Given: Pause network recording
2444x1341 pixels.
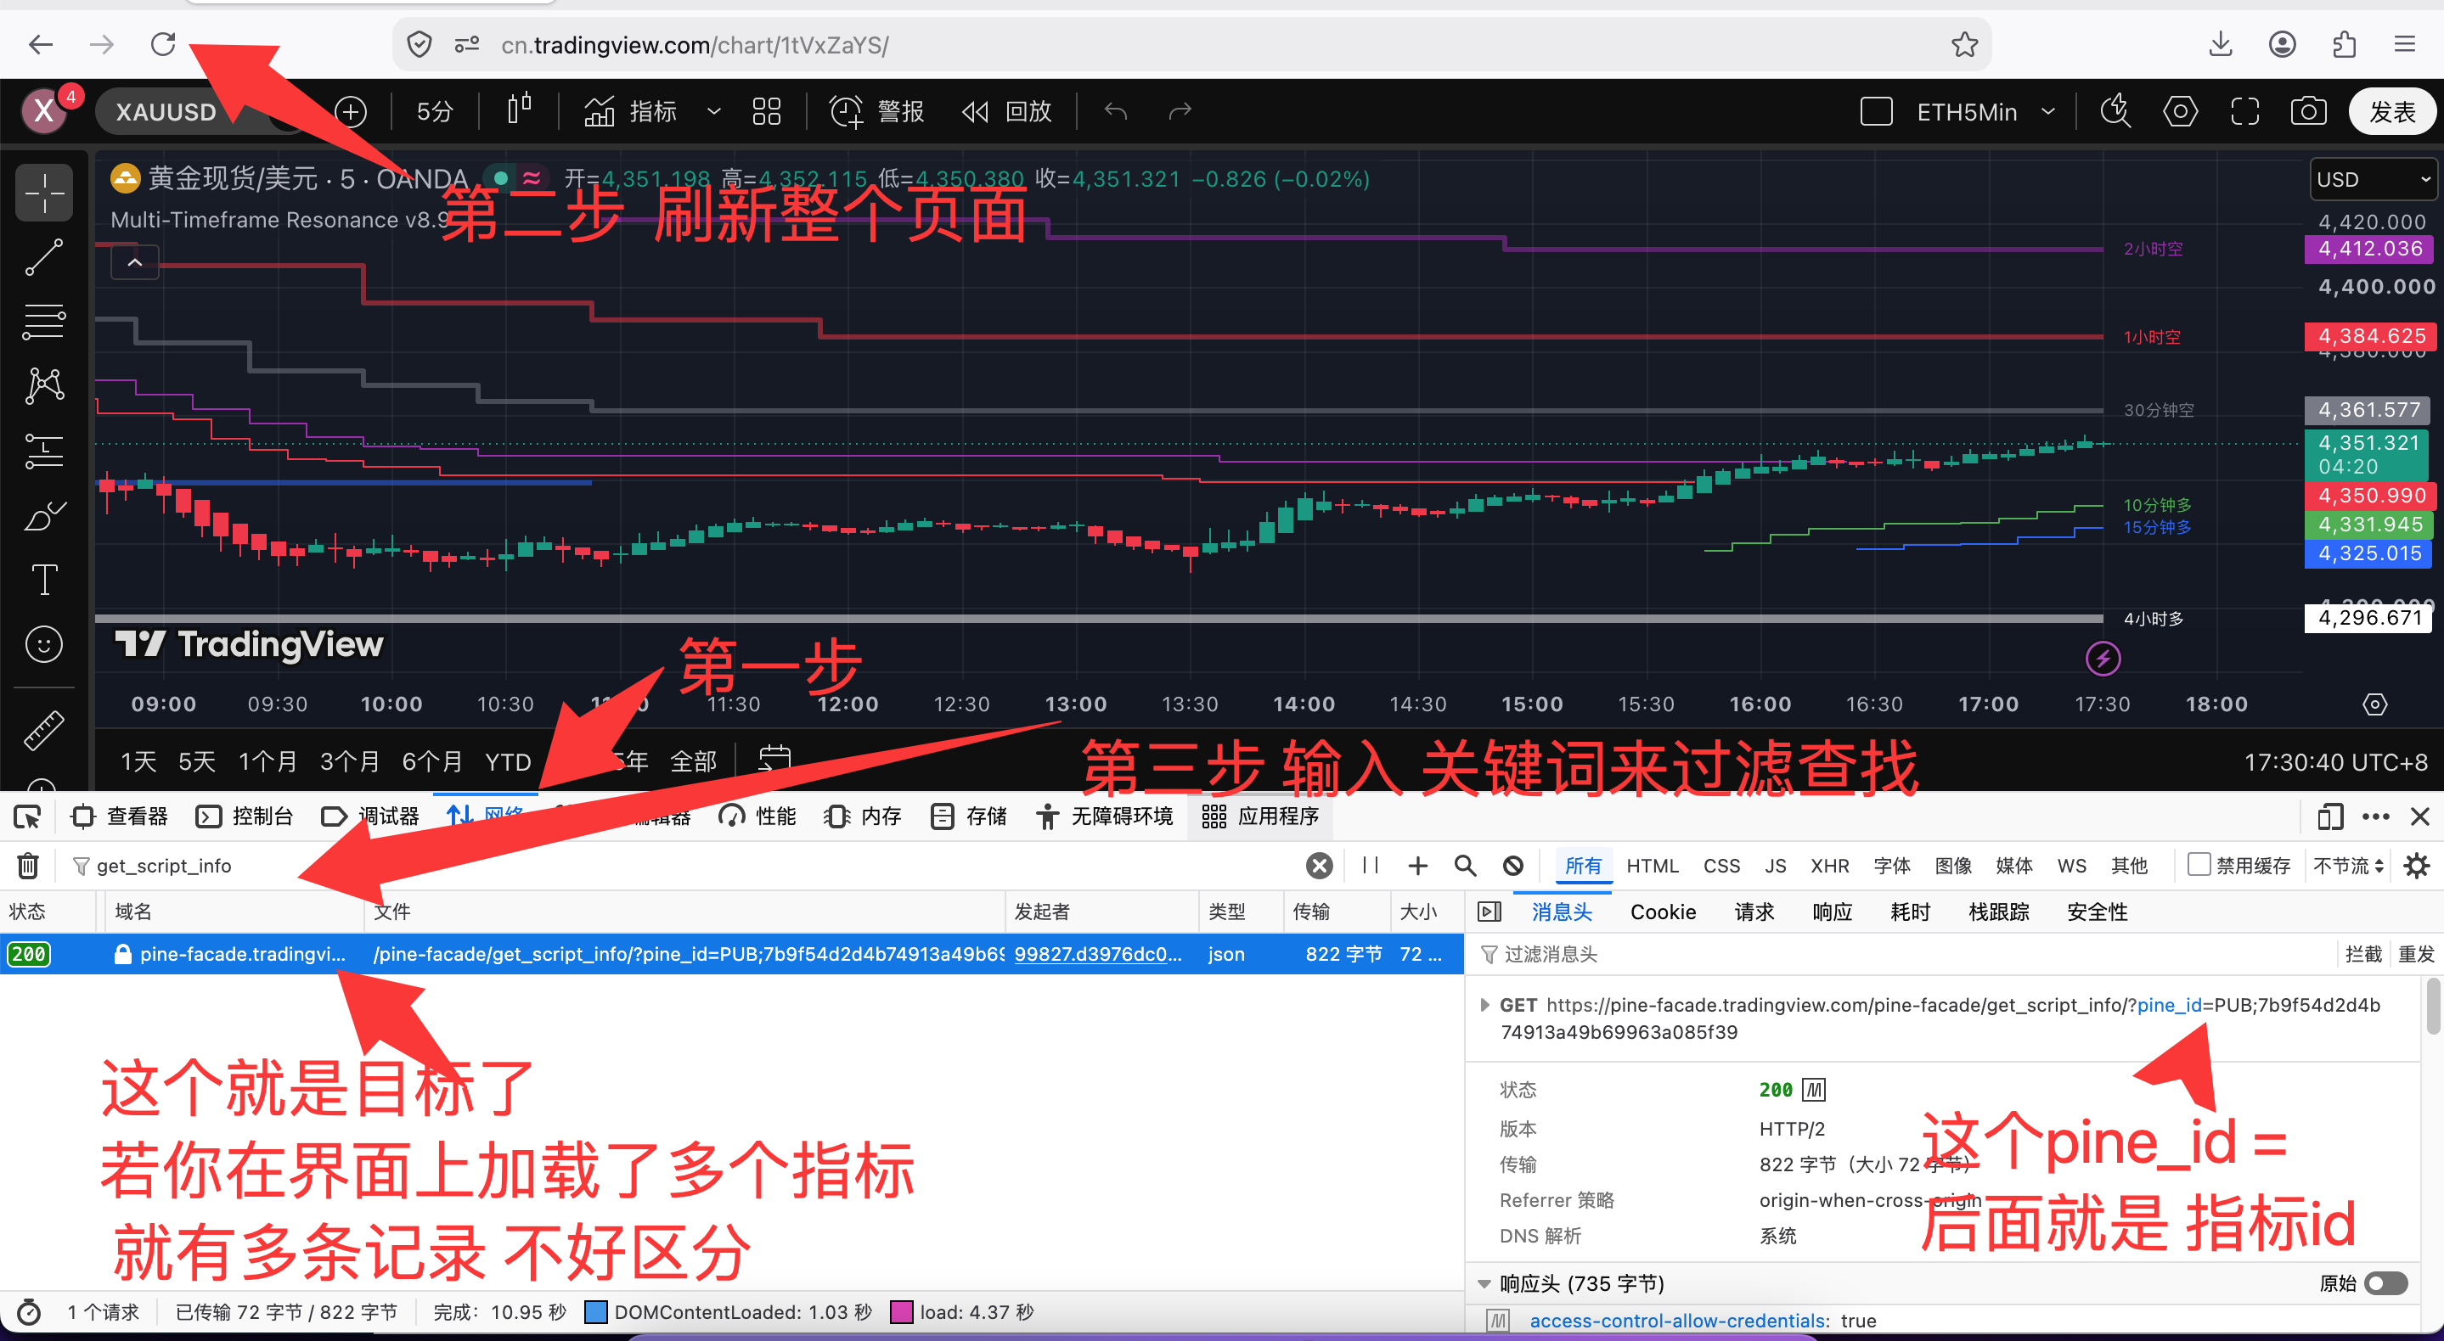Looking at the screenshot, I should pyautogui.click(x=1370, y=865).
